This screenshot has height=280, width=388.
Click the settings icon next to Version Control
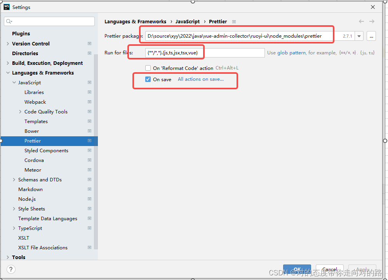click(x=89, y=43)
